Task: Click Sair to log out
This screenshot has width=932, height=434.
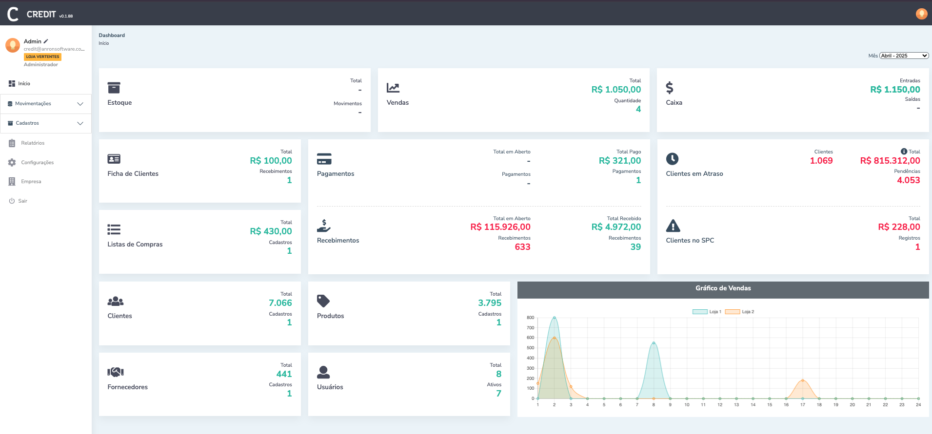Action: 22,201
